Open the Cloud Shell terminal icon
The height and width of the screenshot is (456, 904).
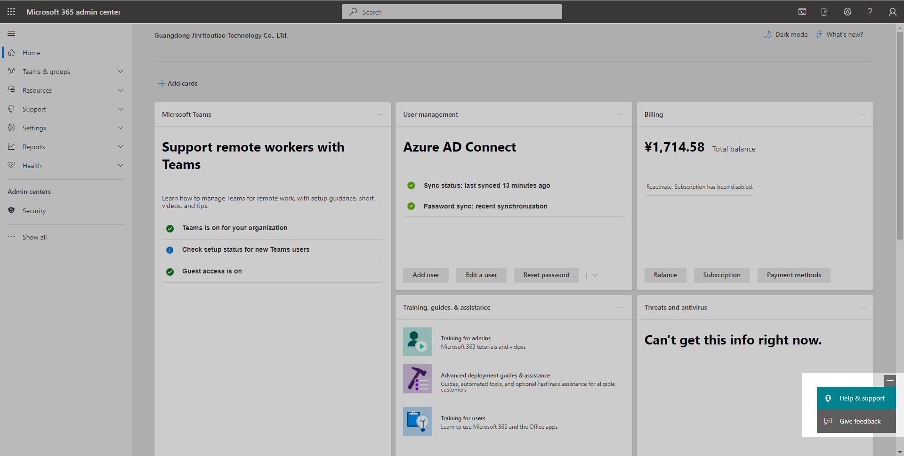(x=802, y=11)
